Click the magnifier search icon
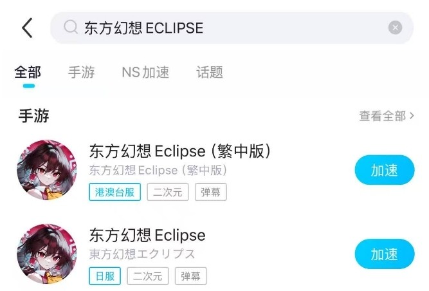 click(70, 28)
